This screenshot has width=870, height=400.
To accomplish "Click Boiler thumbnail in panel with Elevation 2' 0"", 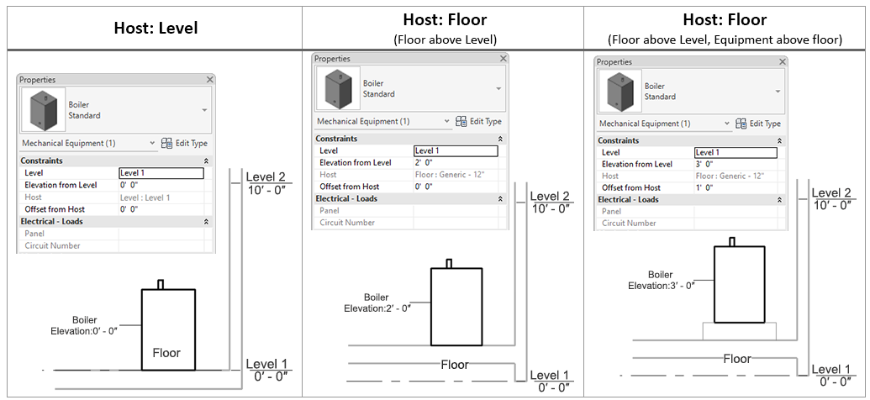I will point(338,88).
